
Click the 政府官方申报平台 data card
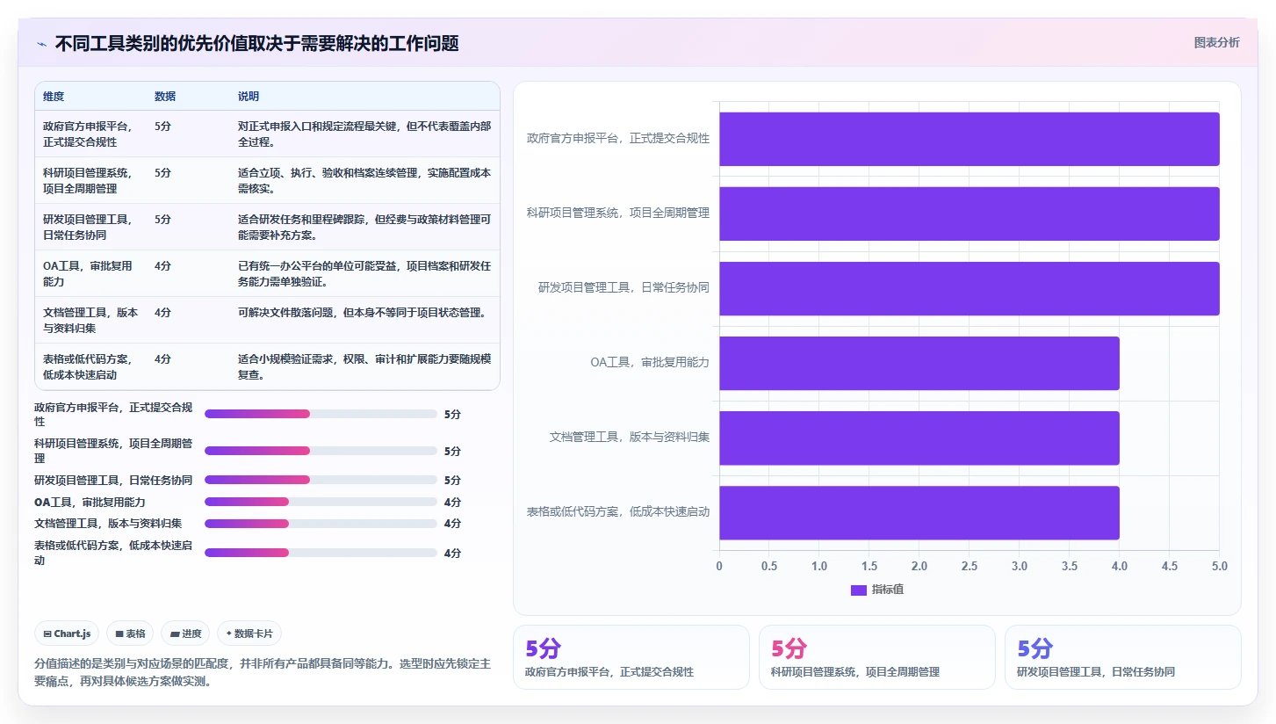click(x=631, y=657)
